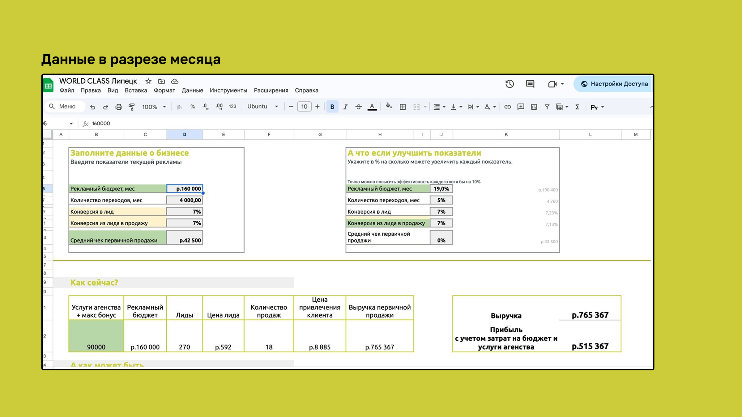The height and width of the screenshot is (417, 742).
Task: Open the fill color bucket
Action: coord(389,107)
